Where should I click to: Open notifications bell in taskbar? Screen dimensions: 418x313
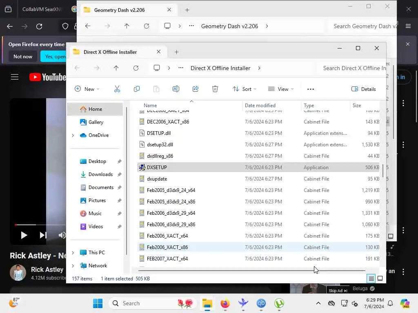coord(390,303)
